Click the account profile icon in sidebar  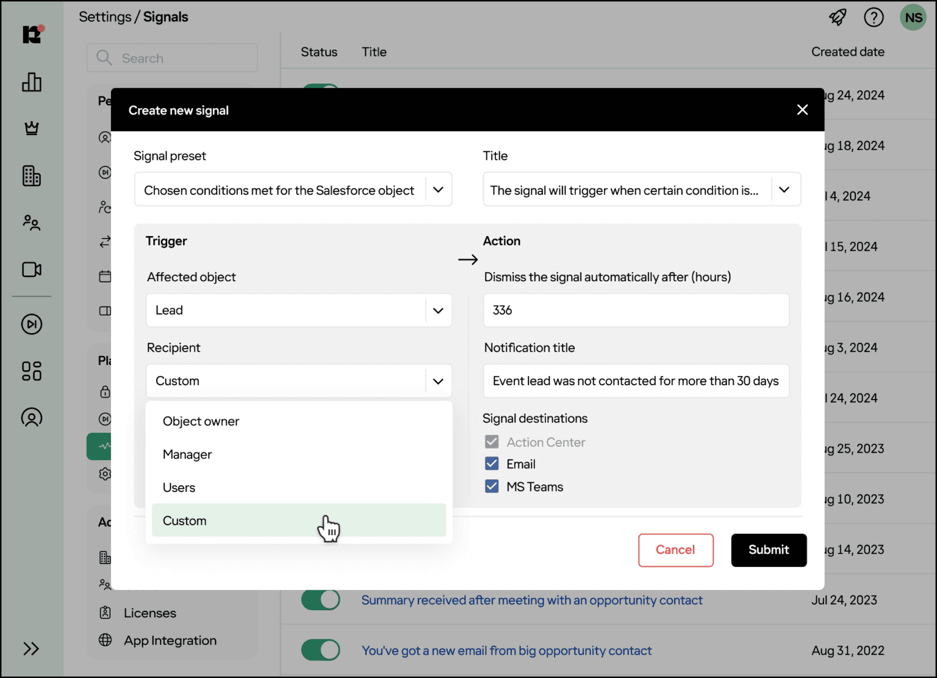point(31,417)
